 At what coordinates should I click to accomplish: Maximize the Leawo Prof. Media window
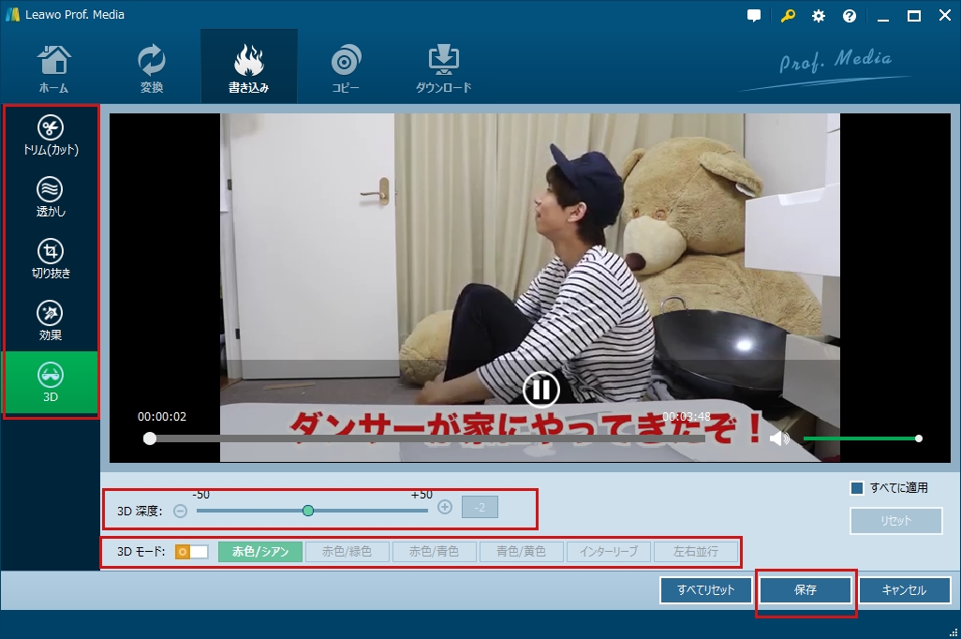[914, 16]
